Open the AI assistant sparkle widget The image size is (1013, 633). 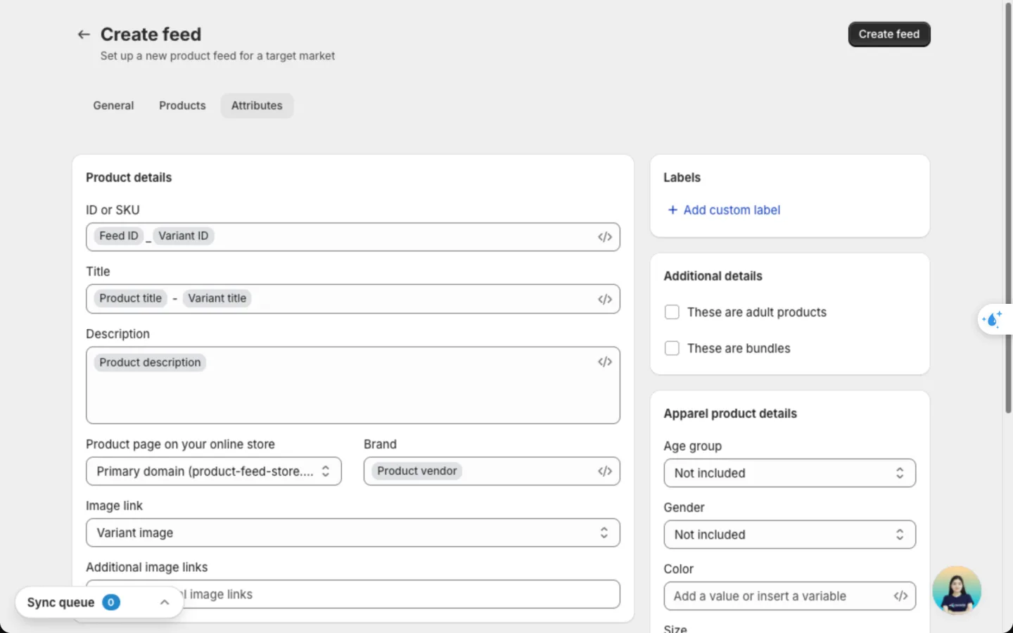tap(993, 319)
